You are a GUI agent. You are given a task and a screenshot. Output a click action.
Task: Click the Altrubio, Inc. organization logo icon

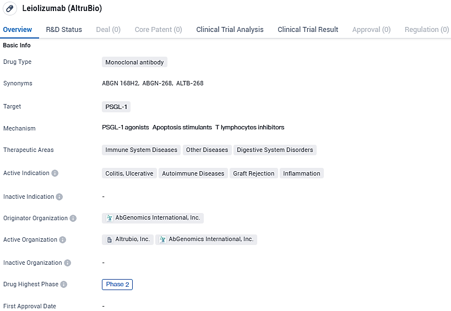coord(109,240)
